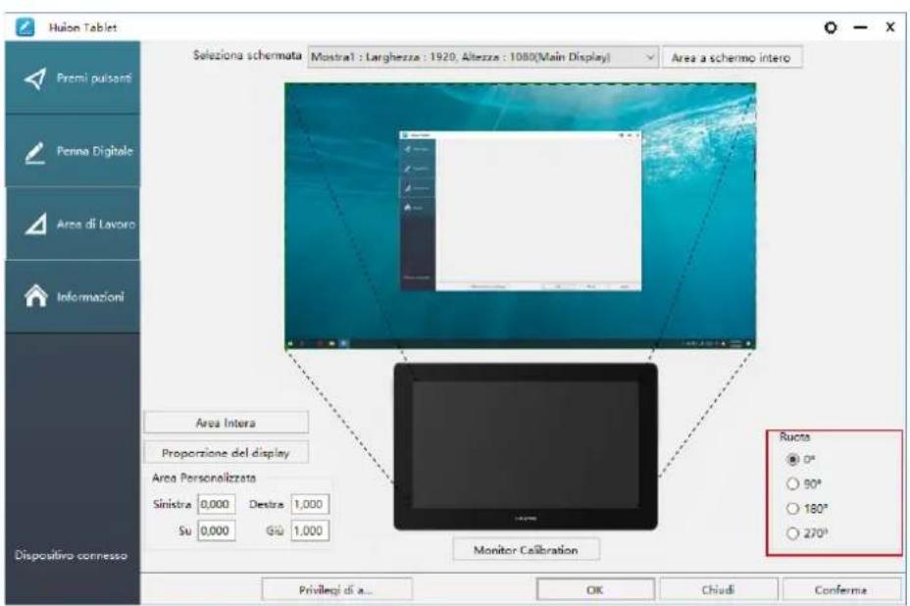The image size is (910, 606).
Task: Click the Conferma button
Action: pyautogui.click(x=841, y=589)
